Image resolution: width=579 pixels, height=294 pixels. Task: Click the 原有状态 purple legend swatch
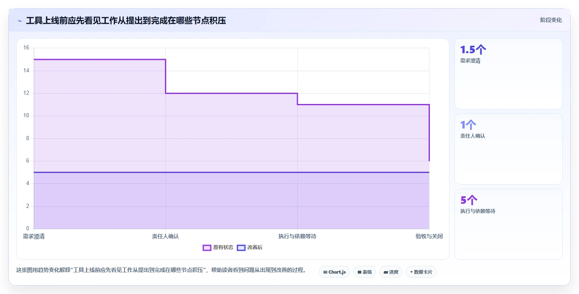coord(207,247)
